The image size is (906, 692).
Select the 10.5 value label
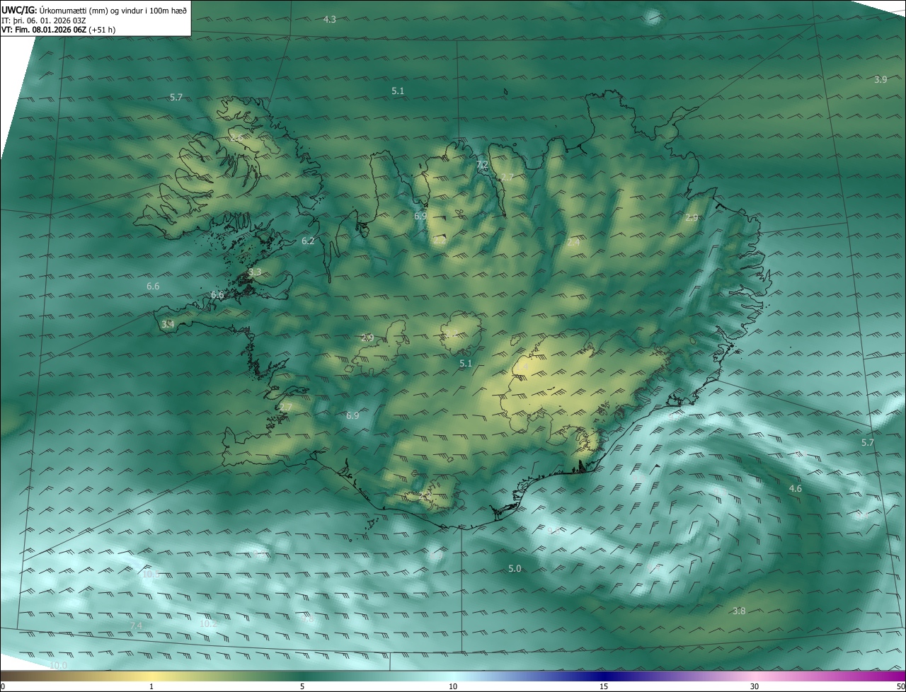(151, 574)
